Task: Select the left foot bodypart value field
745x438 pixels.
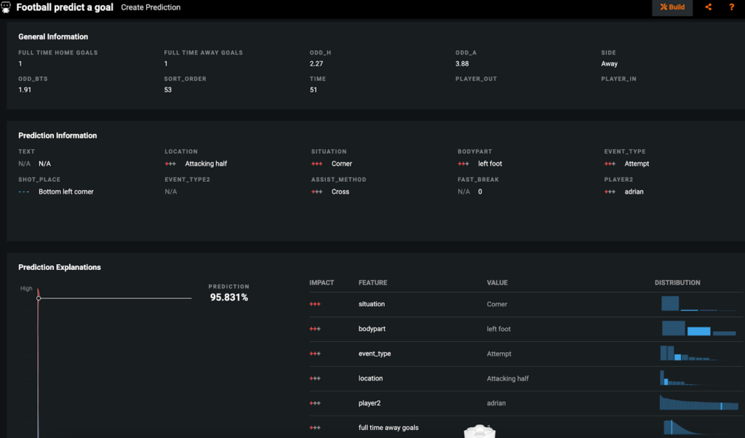Action: (490, 164)
